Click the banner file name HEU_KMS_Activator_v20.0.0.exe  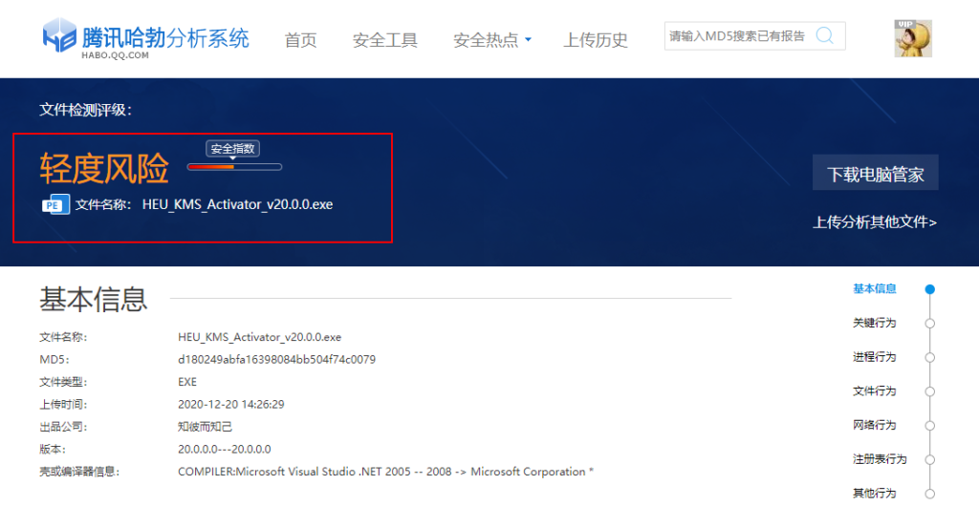coord(237,204)
